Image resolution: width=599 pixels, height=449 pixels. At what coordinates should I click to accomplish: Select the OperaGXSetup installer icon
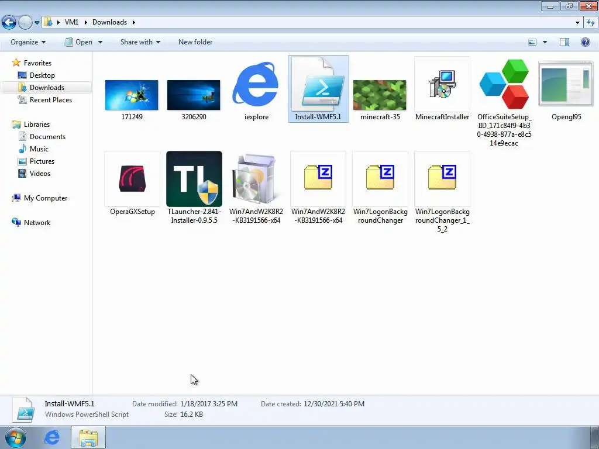point(132,179)
